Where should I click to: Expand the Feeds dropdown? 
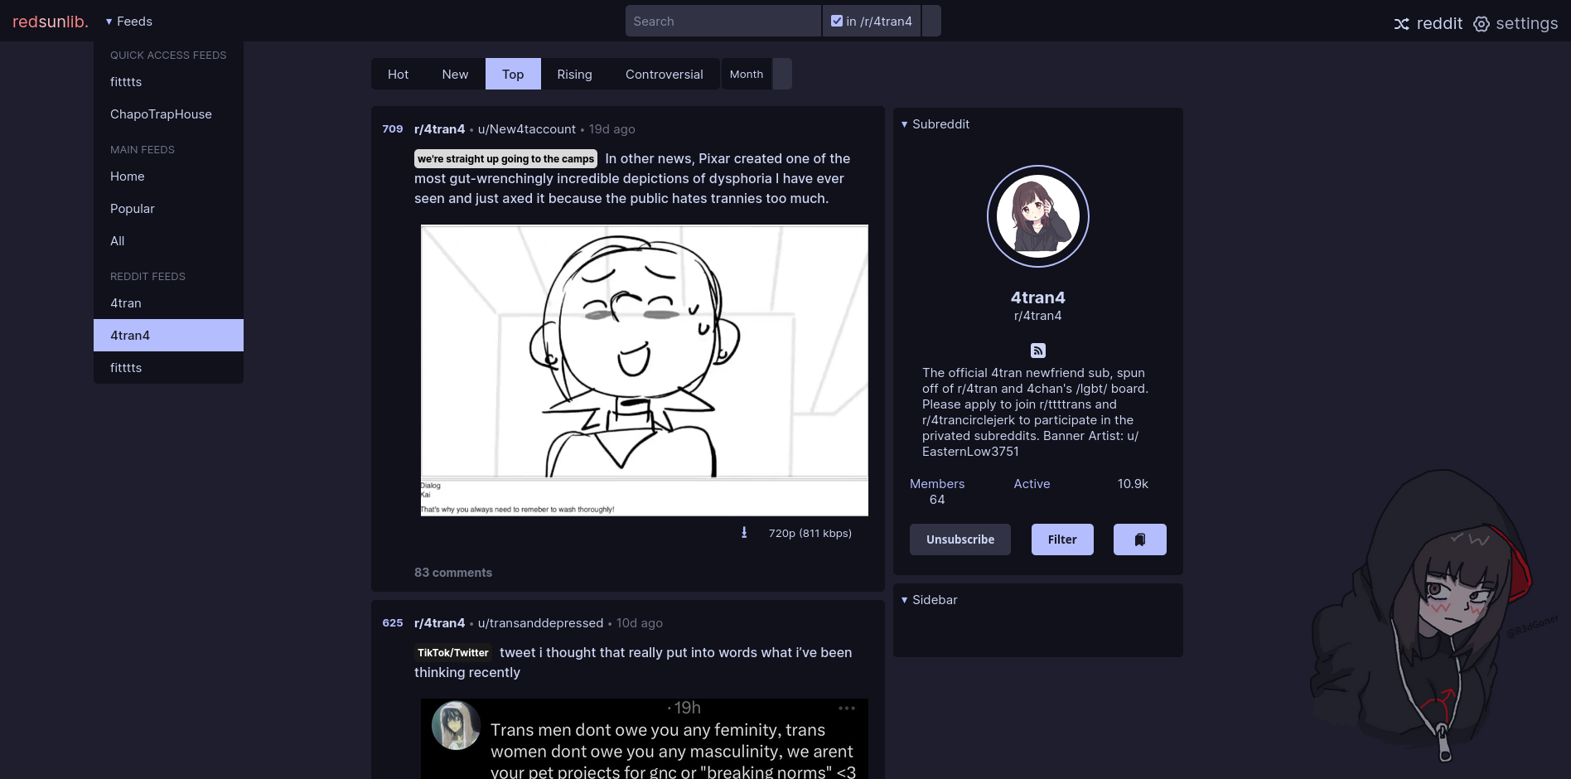coord(129,22)
